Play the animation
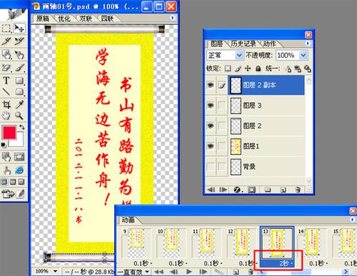Image resolution: width=357 pixels, height=276 pixels. (188, 272)
